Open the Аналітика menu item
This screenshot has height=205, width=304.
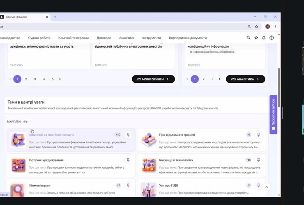click(127, 38)
